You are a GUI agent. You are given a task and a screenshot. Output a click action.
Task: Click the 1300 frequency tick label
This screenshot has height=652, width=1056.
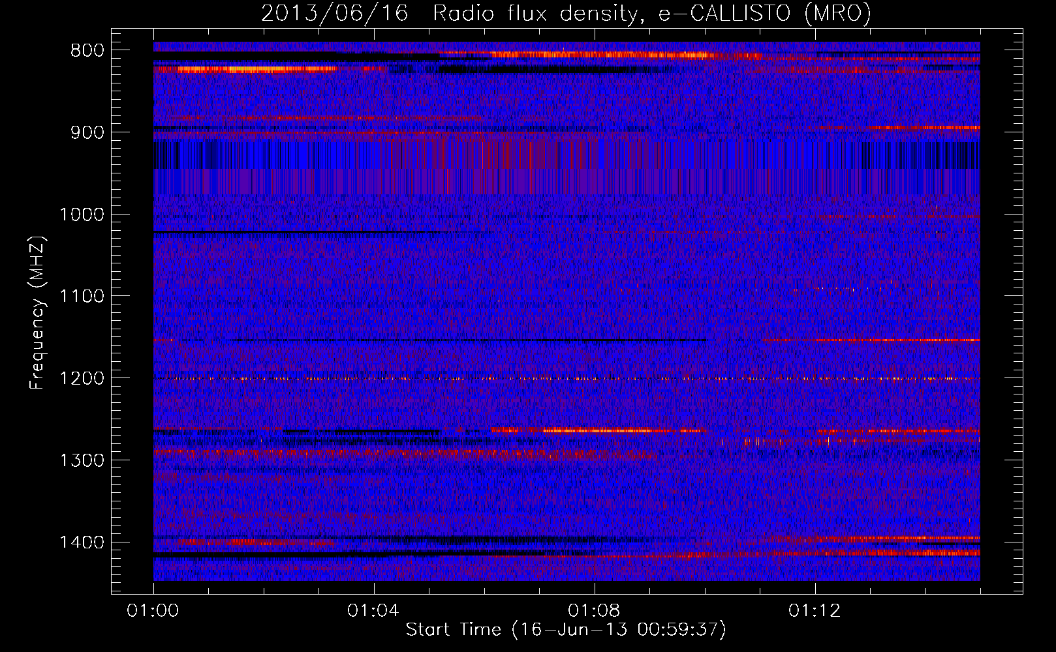(82, 461)
